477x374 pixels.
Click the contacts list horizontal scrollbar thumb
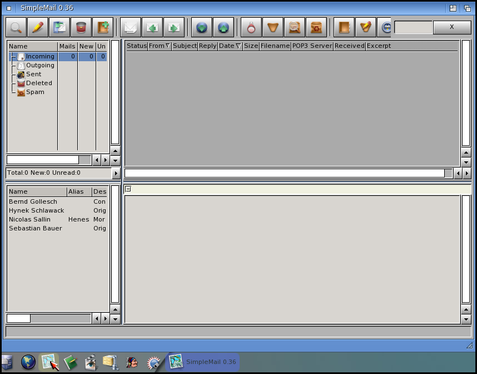coord(18,318)
